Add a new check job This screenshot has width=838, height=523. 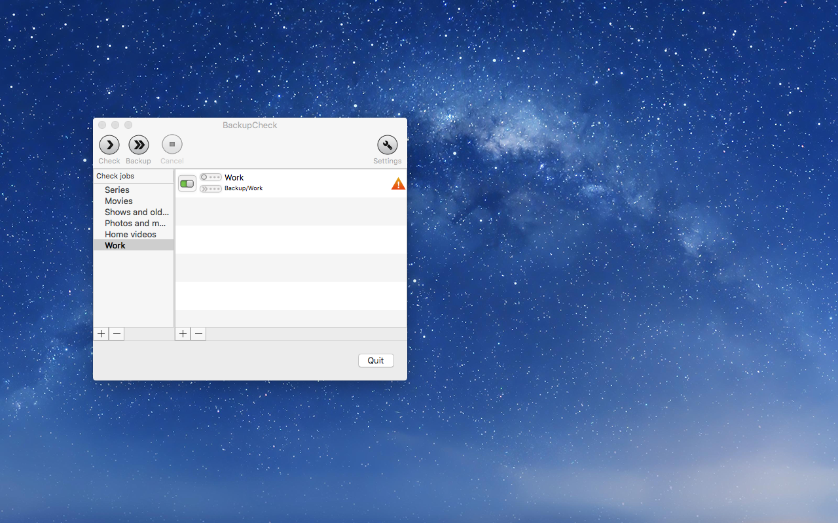pos(101,334)
